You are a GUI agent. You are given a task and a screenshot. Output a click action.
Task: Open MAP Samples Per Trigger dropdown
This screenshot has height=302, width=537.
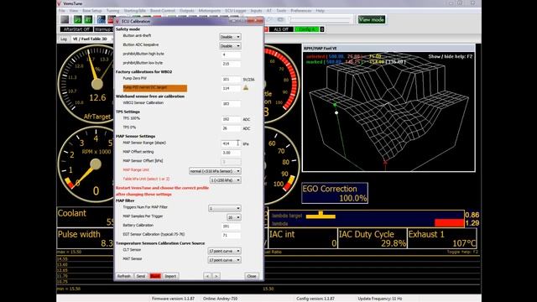tap(234, 217)
